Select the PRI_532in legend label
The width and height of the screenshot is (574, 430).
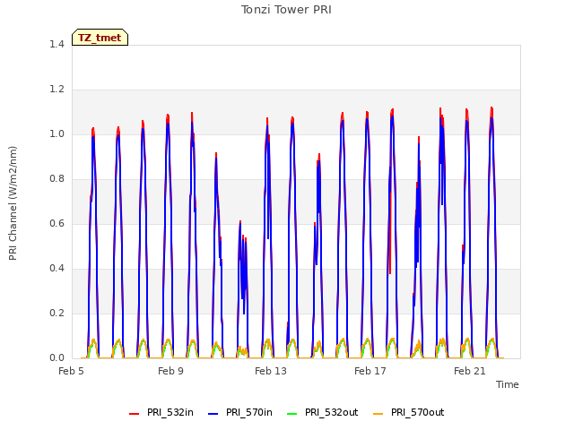[170, 412]
